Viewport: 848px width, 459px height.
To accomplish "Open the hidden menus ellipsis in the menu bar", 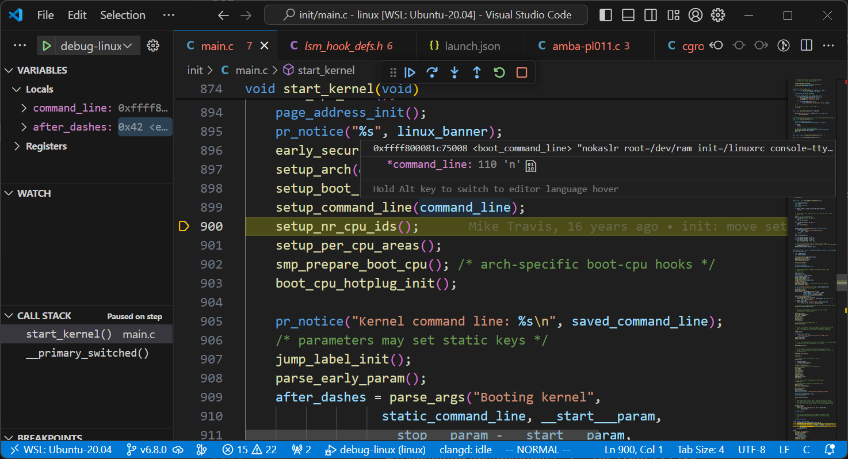I will (x=168, y=16).
